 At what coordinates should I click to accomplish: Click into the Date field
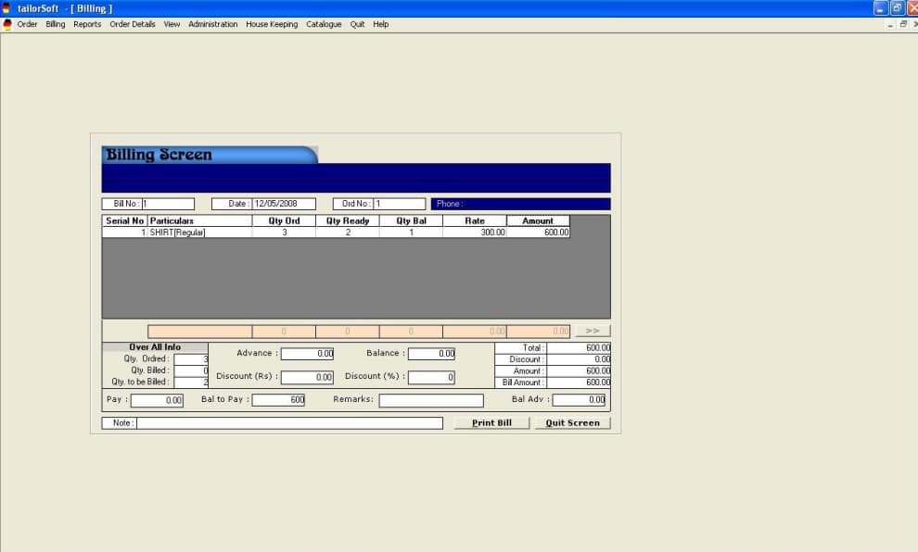[x=283, y=204]
